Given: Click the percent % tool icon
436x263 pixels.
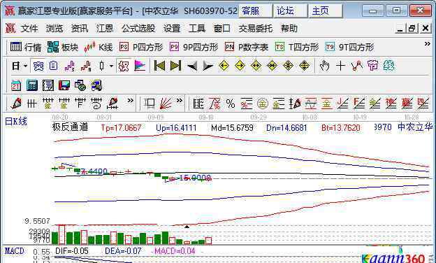Looking at the screenshot, I should [231, 104].
